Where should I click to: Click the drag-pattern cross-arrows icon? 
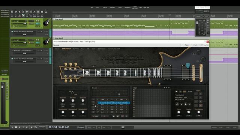(x=177, y=104)
